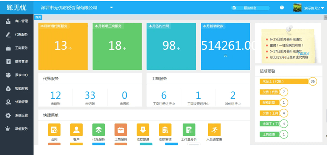Image resolution: width=327 pixels, height=155 pixels.
Task: Select 外勤管理 label in the sidebar
Action: (21, 102)
